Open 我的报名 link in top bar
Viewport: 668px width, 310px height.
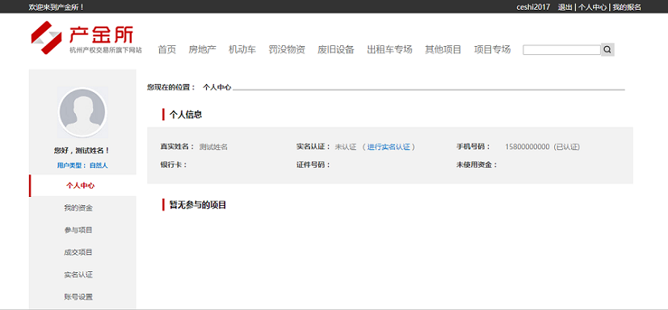coord(627,7)
